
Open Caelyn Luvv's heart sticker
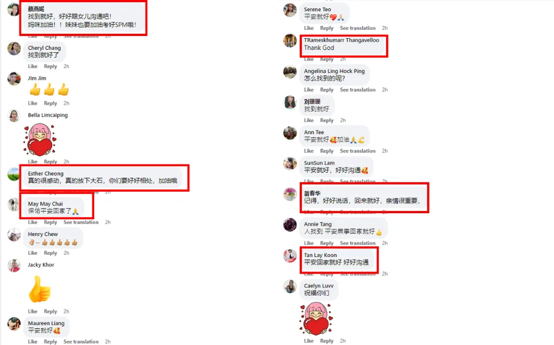[316, 319]
